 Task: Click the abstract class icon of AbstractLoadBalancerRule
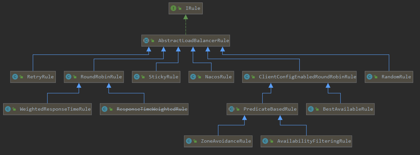(146, 41)
